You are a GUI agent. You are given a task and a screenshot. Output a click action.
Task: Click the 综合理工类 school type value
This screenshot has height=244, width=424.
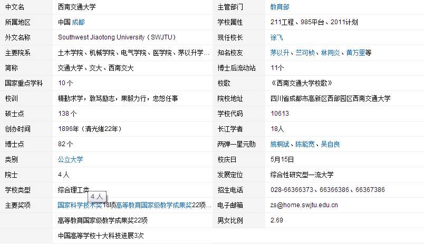(x=73, y=190)
